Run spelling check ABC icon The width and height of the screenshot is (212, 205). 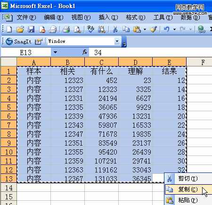pos(90,29)
